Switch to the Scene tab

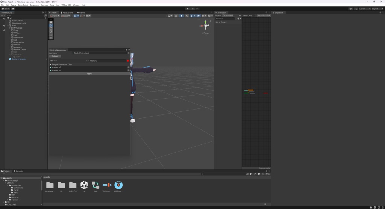pyautogui.click(x=53, y=12)
